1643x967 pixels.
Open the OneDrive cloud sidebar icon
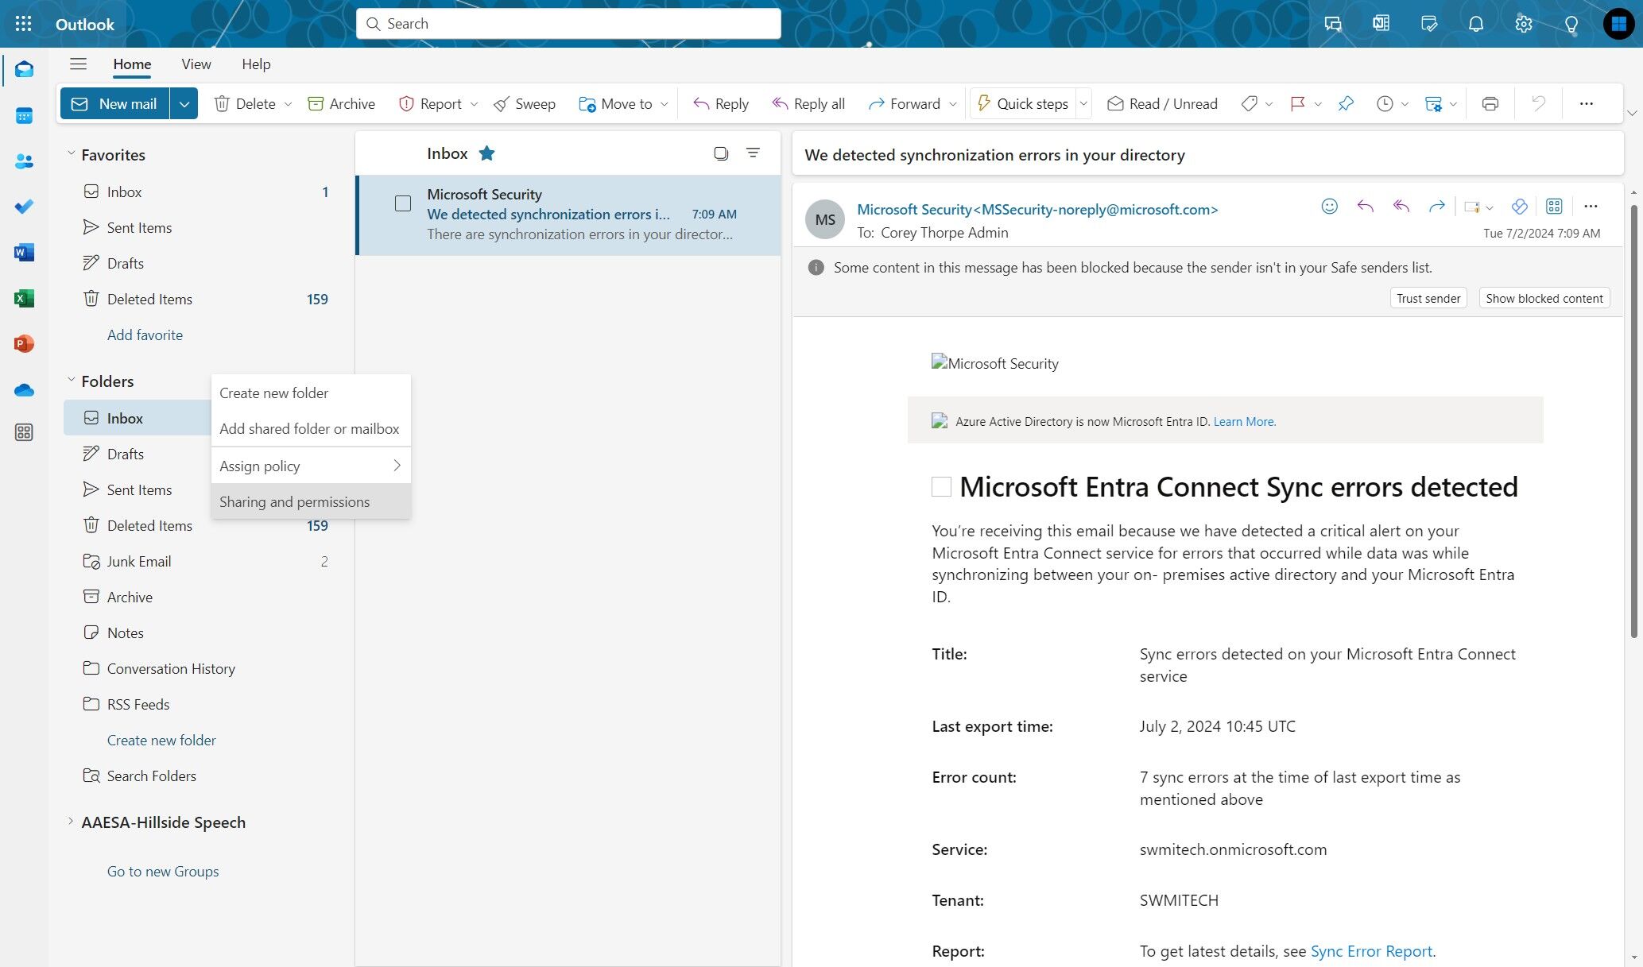click(24, 390)
